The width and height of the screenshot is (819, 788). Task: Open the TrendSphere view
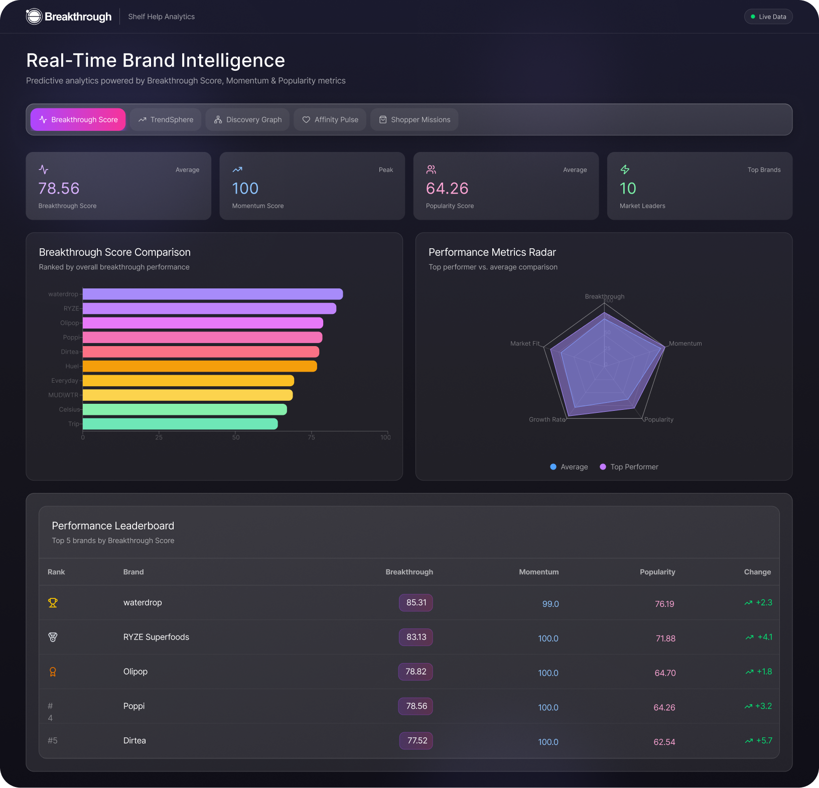coord(166,119)
